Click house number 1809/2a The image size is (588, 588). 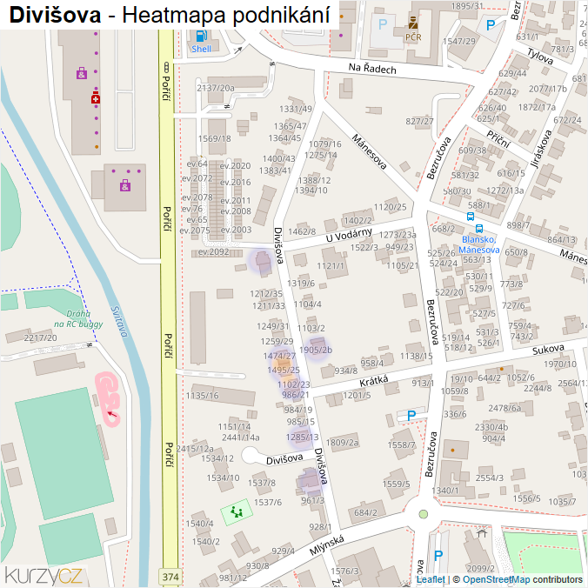[342, 443]
